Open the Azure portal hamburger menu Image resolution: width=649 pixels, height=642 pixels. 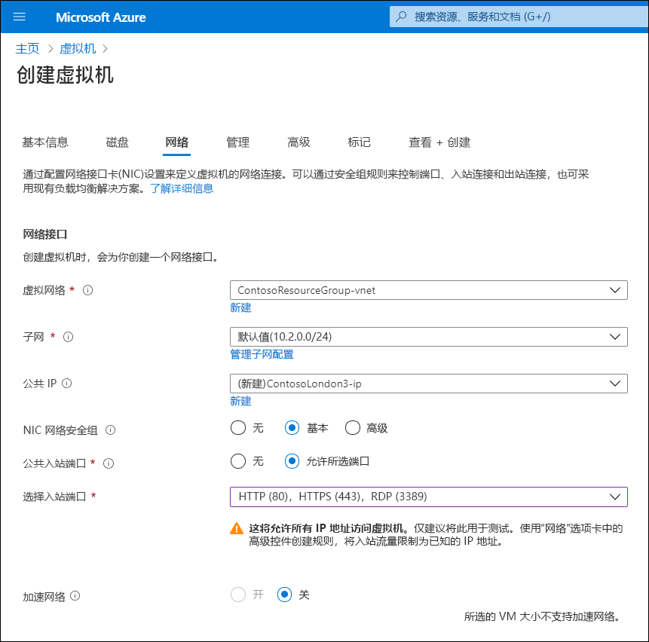(19, 17)
